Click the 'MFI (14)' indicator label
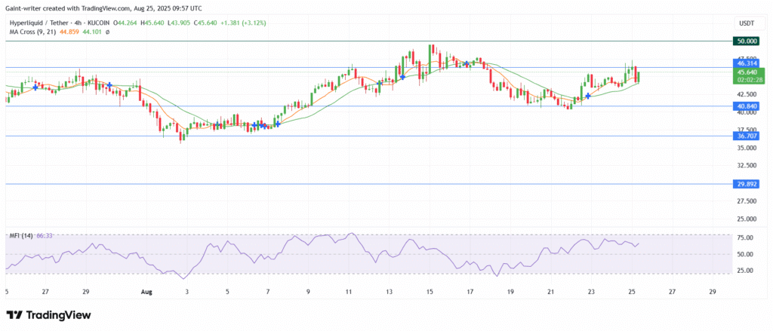This screenshot has width=773, height=331. point(21,236)
